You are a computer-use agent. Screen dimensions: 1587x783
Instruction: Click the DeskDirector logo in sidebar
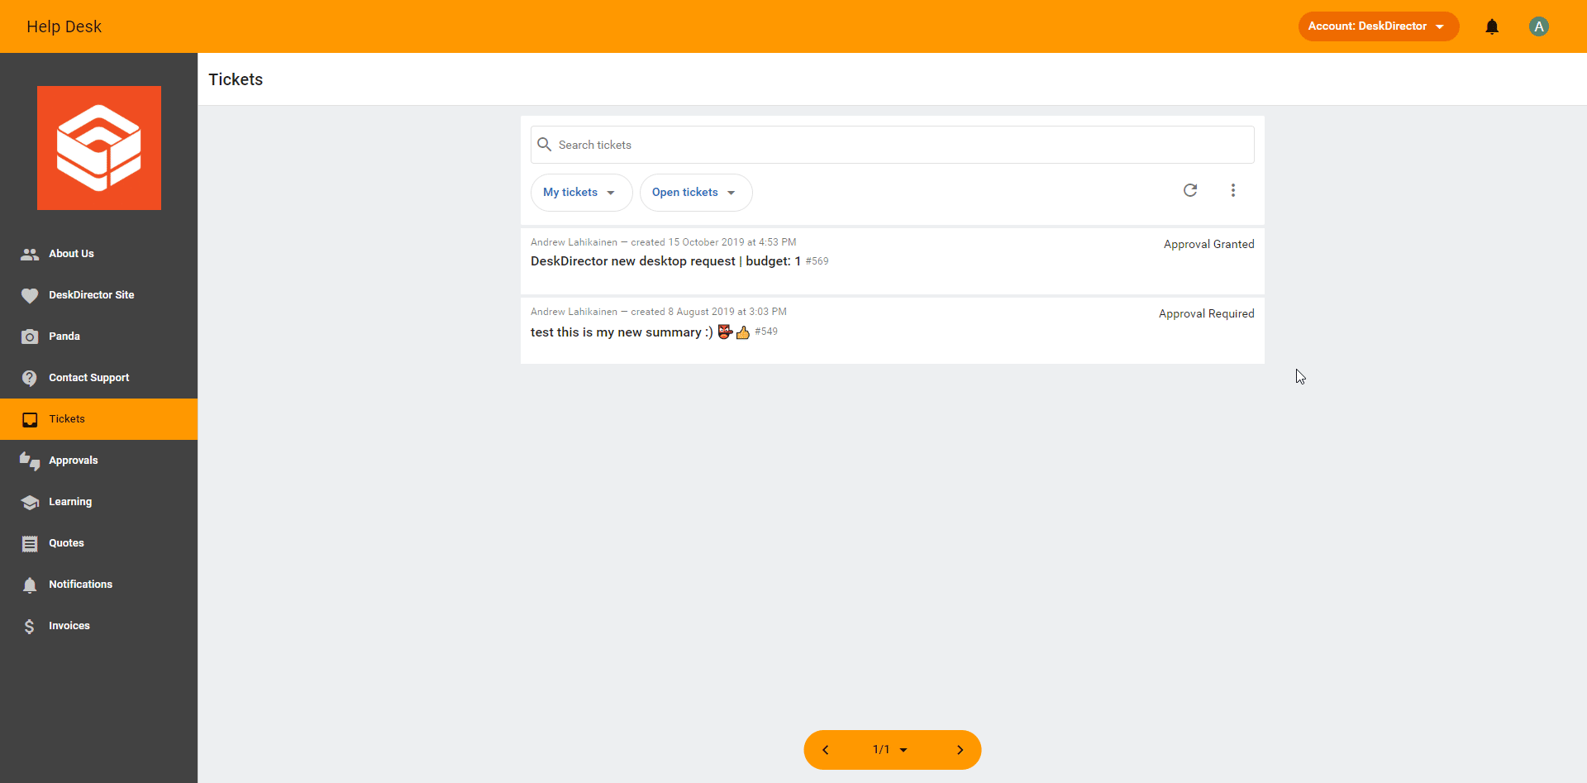tap(99, 148)
